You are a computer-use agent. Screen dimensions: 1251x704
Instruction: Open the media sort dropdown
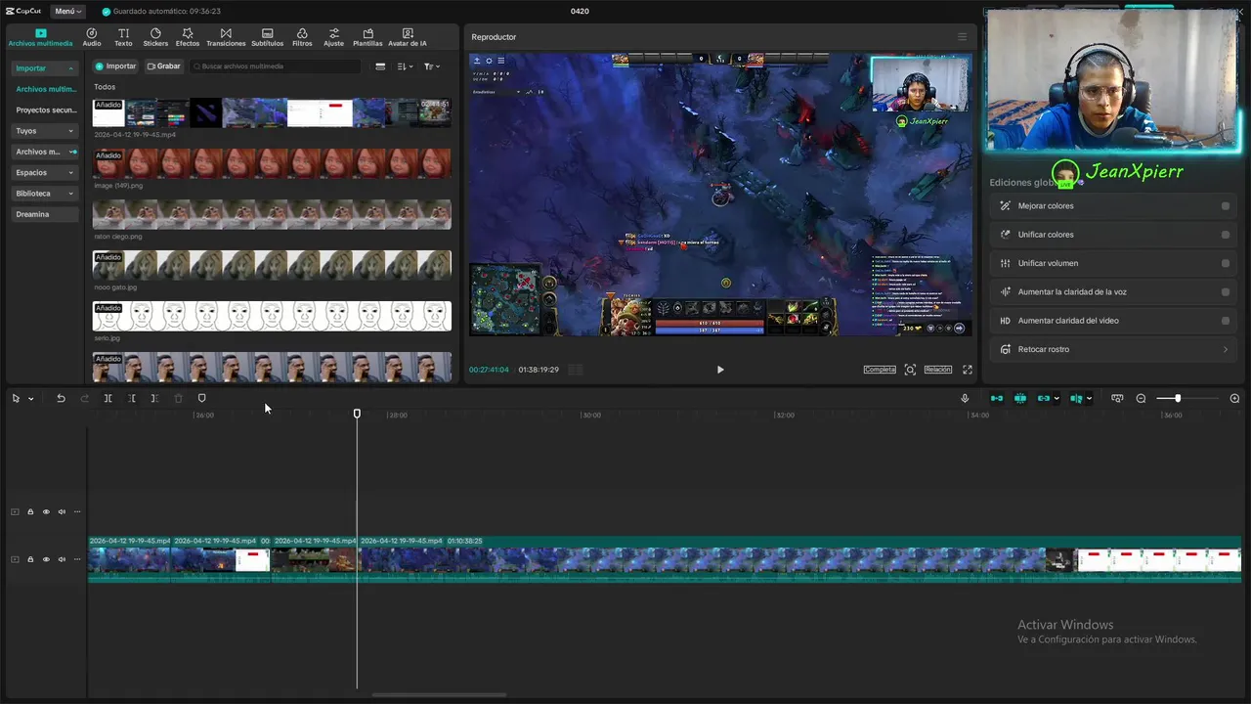406,66
